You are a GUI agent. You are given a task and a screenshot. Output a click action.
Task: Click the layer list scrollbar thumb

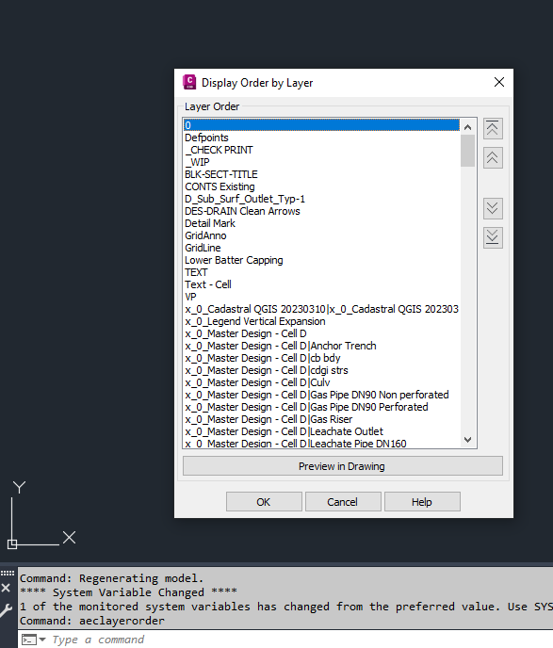[x=468, y=151]
